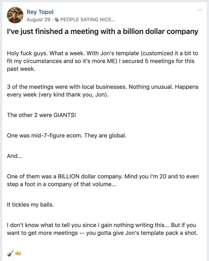Open the August 29 timestamp link
This screenshot has height=261, width=209.
pos(38,20)
